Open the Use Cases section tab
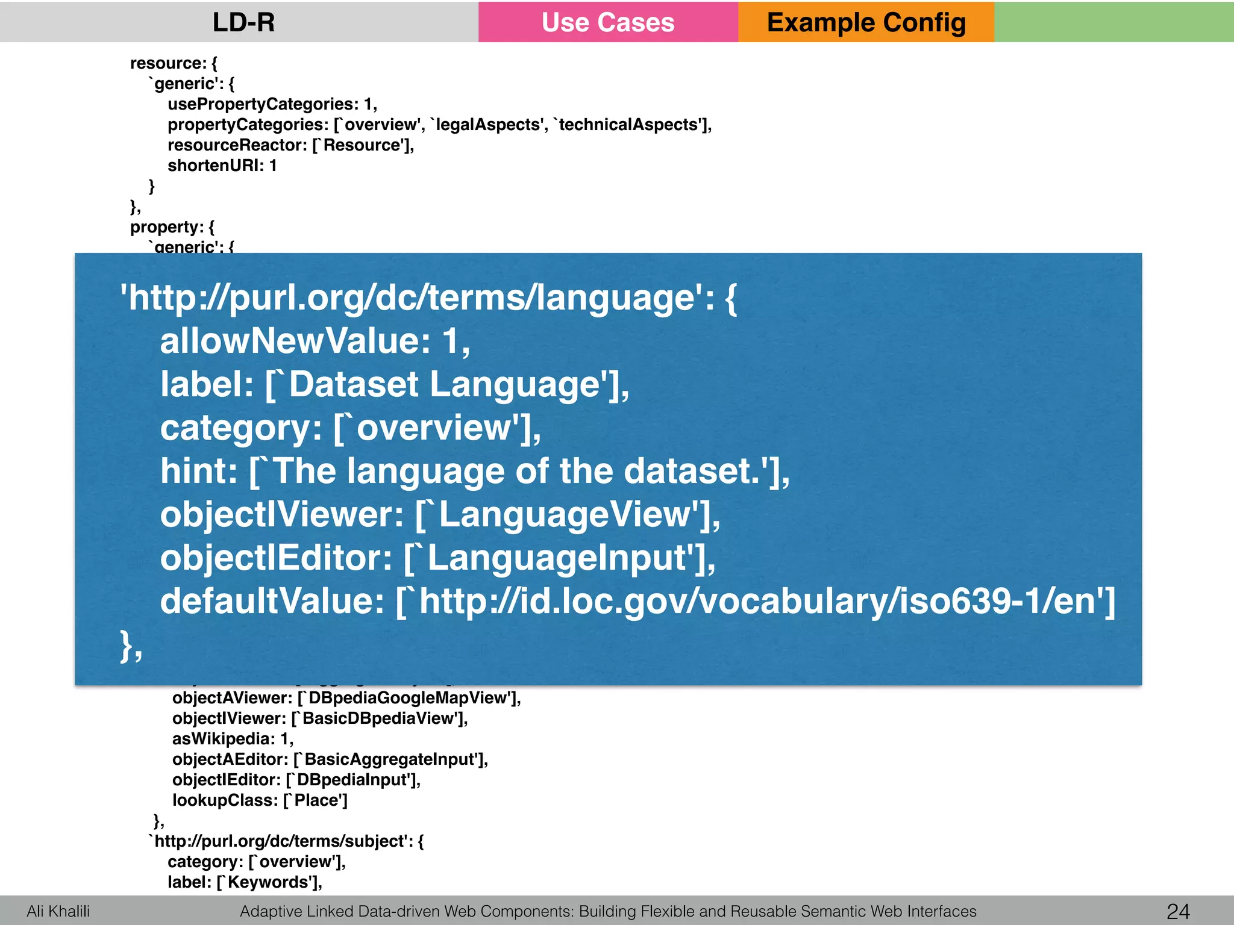 tap(608, 22)
